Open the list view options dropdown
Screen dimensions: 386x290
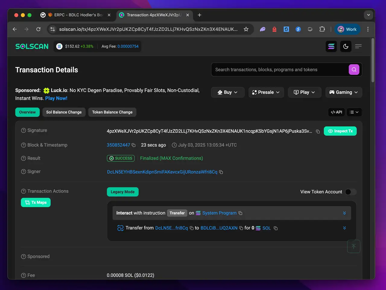point(354,112)
